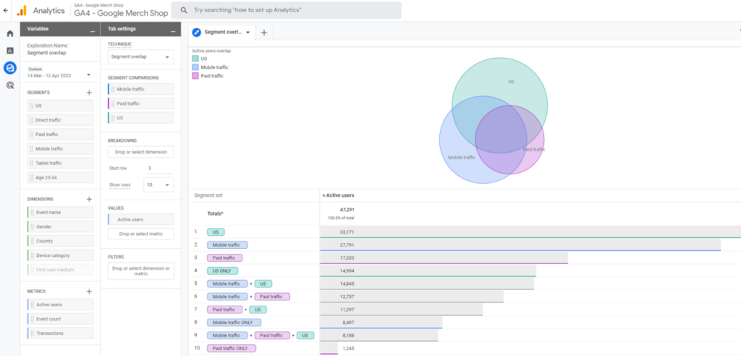The image size is (741, 356).
Task: Open the Segment overlap tab menu arrow
Action: [247, 33]
